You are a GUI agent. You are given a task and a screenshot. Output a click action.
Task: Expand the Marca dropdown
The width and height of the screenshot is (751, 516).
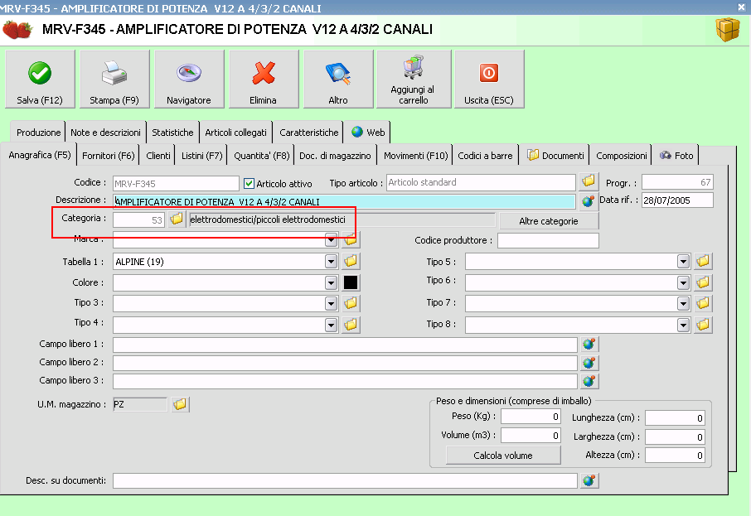pos(331,240)
